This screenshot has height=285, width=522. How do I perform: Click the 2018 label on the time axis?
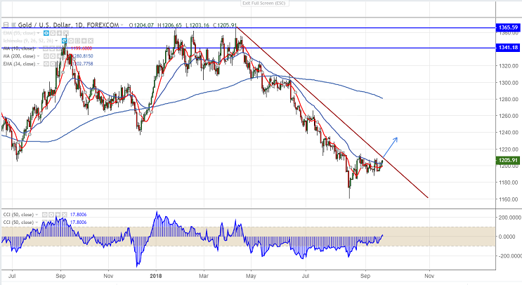(x=156, y=276)
